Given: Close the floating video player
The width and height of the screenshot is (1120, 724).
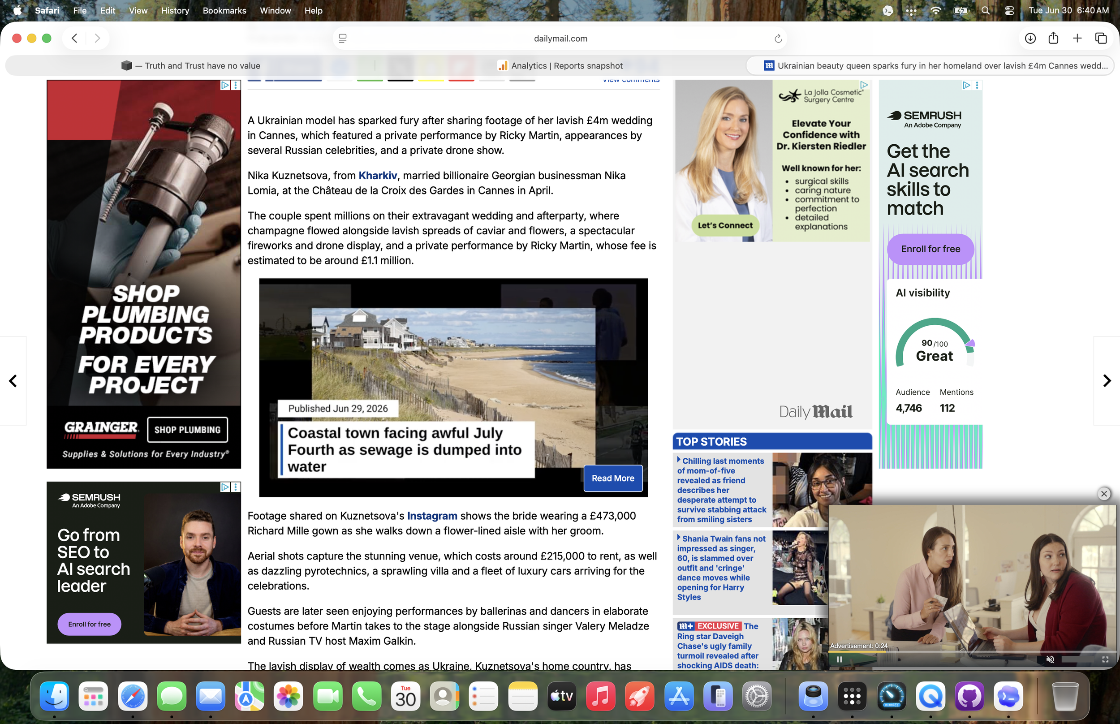Looking at the screenshot, I should 1104,494.
